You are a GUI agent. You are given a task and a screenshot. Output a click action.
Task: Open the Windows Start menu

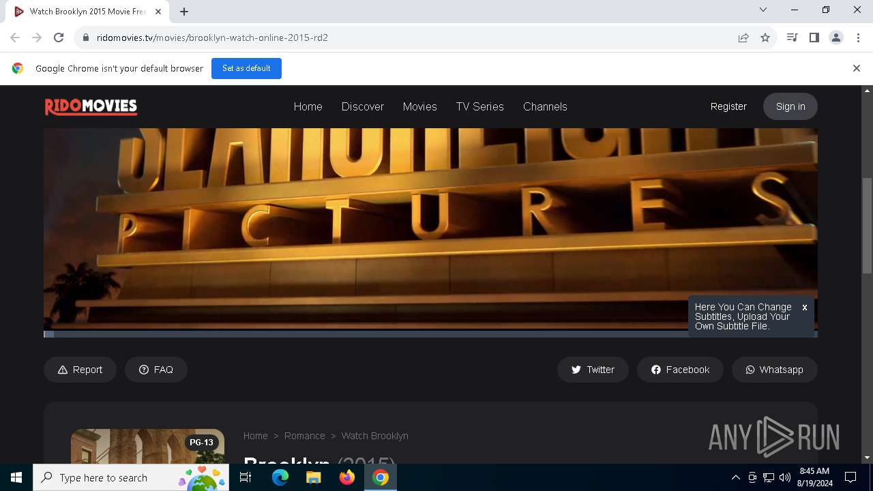(16, 477)
